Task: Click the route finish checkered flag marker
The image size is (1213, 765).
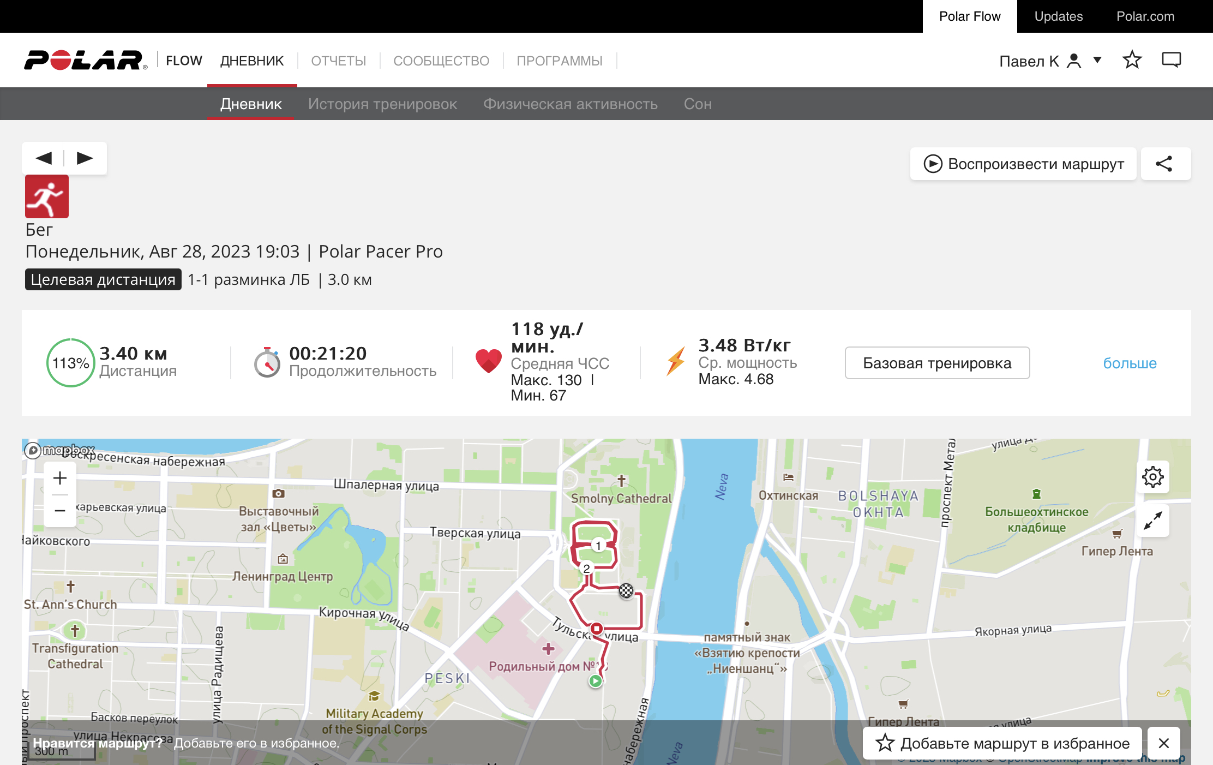Action: (x=626, y=590)
